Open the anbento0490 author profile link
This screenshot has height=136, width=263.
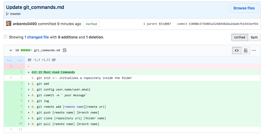pyautogui.click(x=25, y=24)
